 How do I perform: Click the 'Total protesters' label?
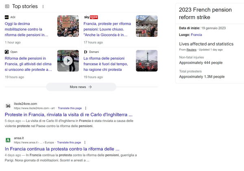190,71
